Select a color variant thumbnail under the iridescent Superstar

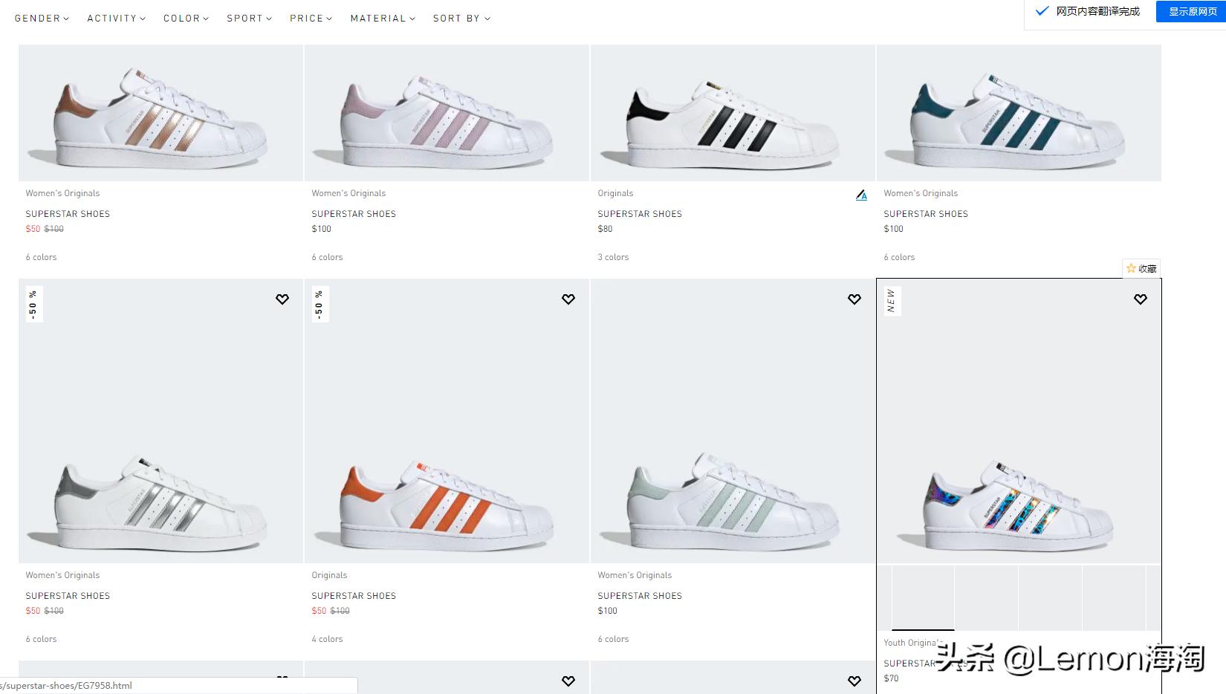pyautogui.click(x=923, y=598)
